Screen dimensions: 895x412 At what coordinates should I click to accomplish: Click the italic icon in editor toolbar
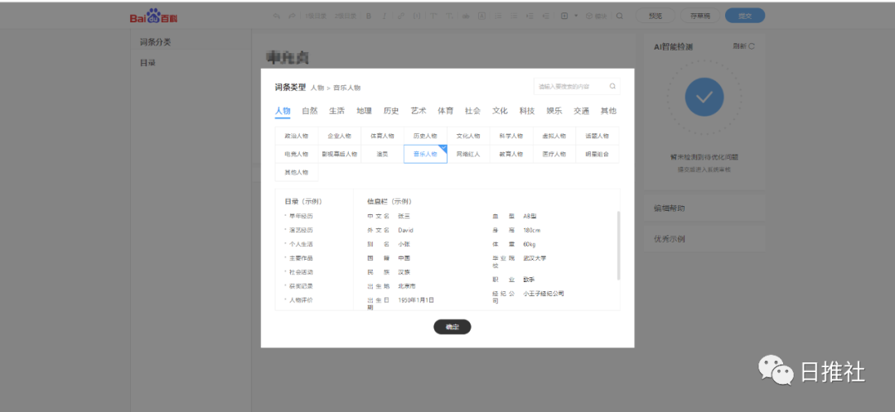[x=385, y=16]
